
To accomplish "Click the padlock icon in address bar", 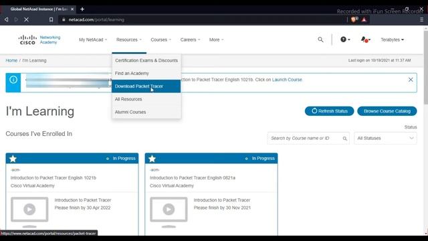I will (x=64, y=19).
